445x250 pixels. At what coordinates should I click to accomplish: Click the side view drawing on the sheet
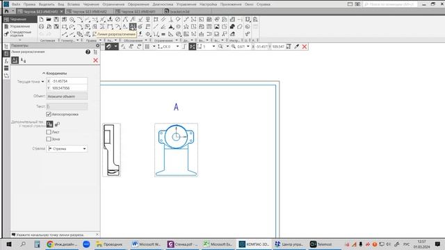point(111,150)
